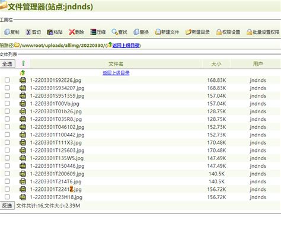Click the Copy (复制) toolbar icon
Viewport: 281px width, 236px height.
pyautogui.click(x=7, y=32)
